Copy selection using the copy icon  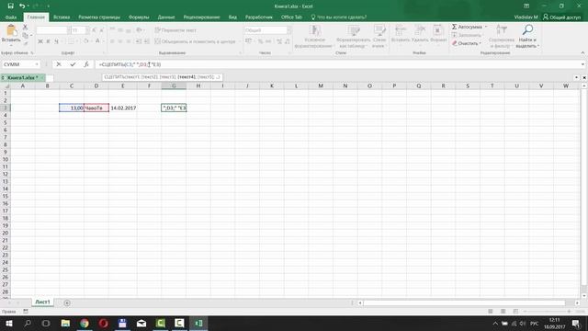[25, 35]
